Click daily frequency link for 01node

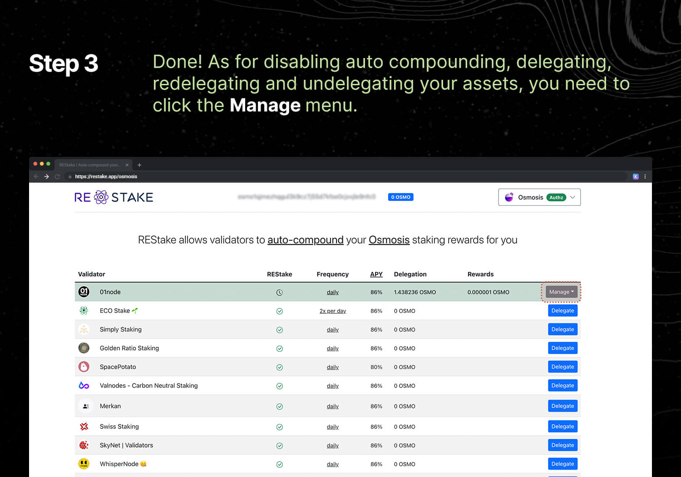pyautogui.click(x=333, y=292)
